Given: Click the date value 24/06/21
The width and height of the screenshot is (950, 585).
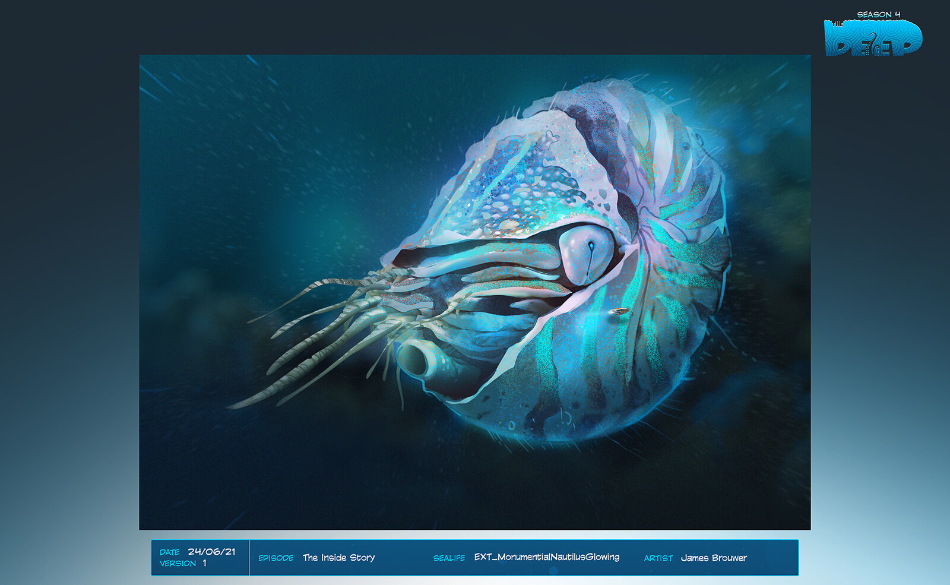Looking at the screenshot, I should pos(211,552).
